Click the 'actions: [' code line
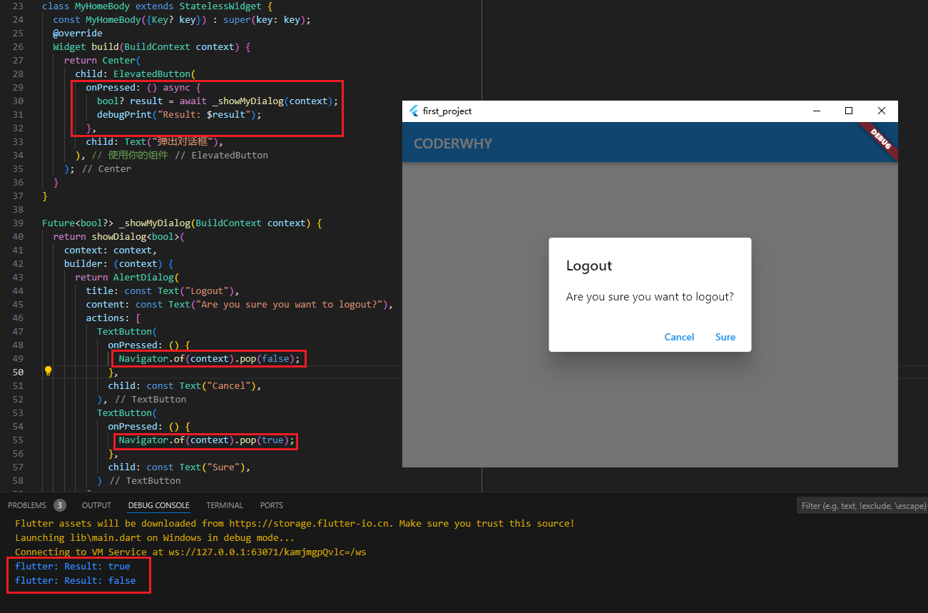 113,318
